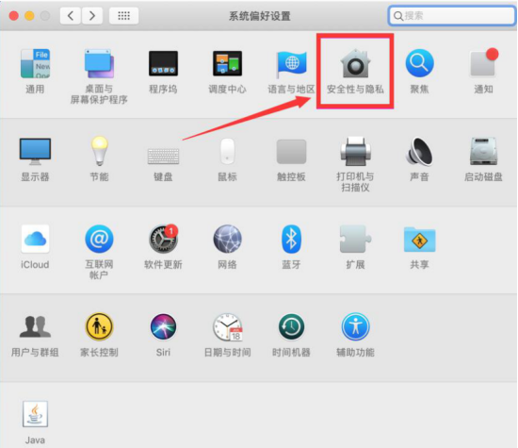This screenshot has width=518, height=448.
Task: Go back with the left arrow button
Action: click(x=71, y=15)
